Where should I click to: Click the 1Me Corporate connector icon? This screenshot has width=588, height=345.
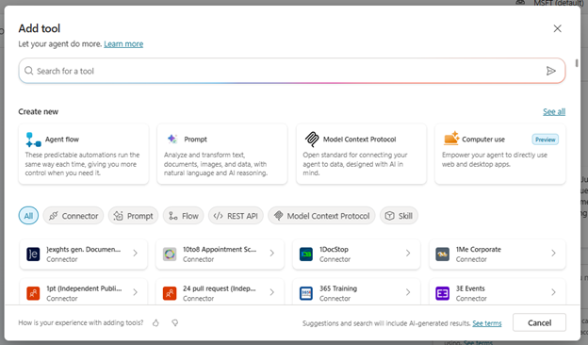click(x=443, y=254)
